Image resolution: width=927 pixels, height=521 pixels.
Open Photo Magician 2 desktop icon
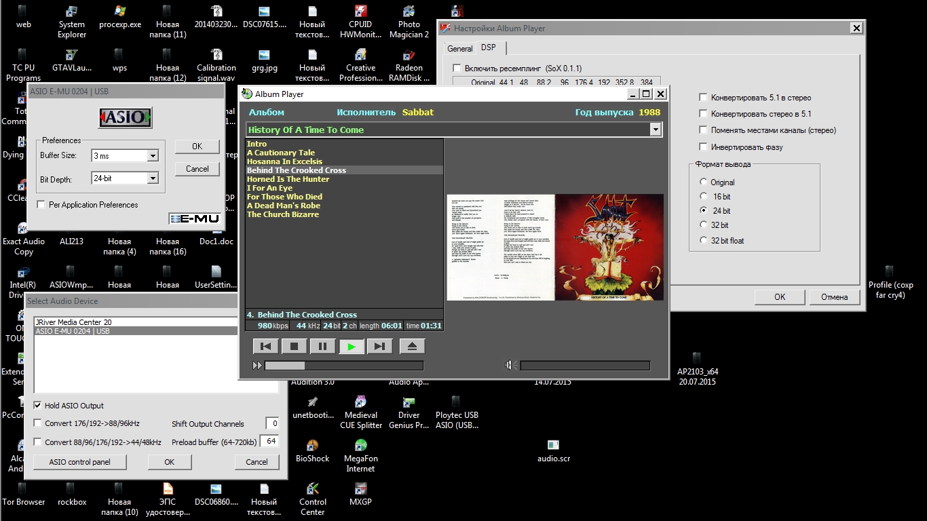409,22
